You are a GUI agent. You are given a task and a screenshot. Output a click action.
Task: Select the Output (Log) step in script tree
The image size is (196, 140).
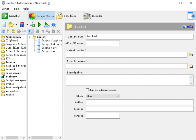52,40
